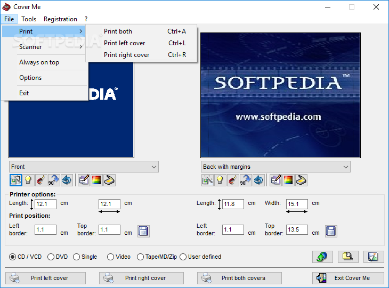Click the blue undo arrow for right cover
Image resolution: width=389 pixels, height=288 pixels.
point(258,180)
